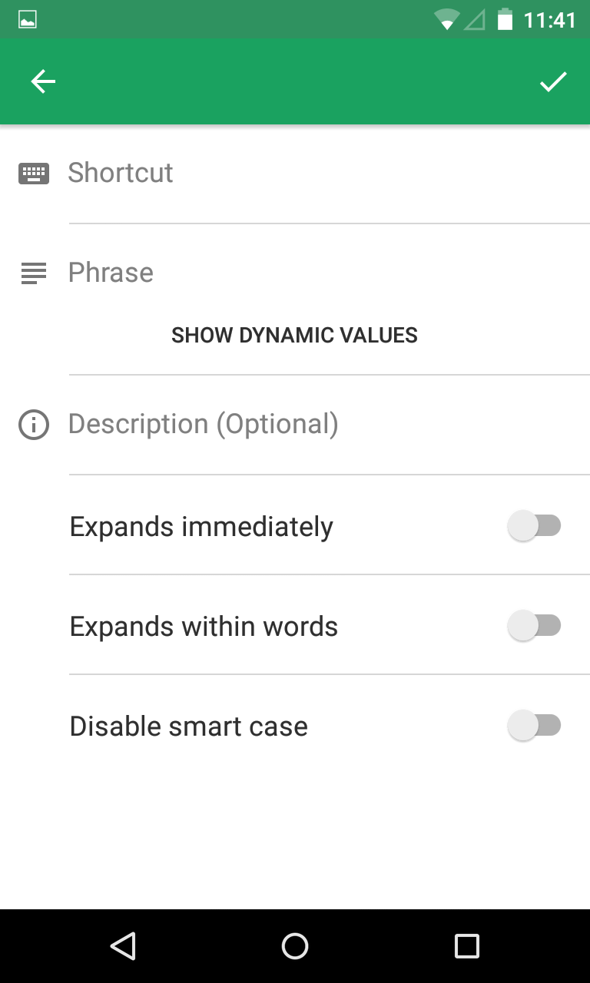Enable Disable smart case

(x=535, y=725)
